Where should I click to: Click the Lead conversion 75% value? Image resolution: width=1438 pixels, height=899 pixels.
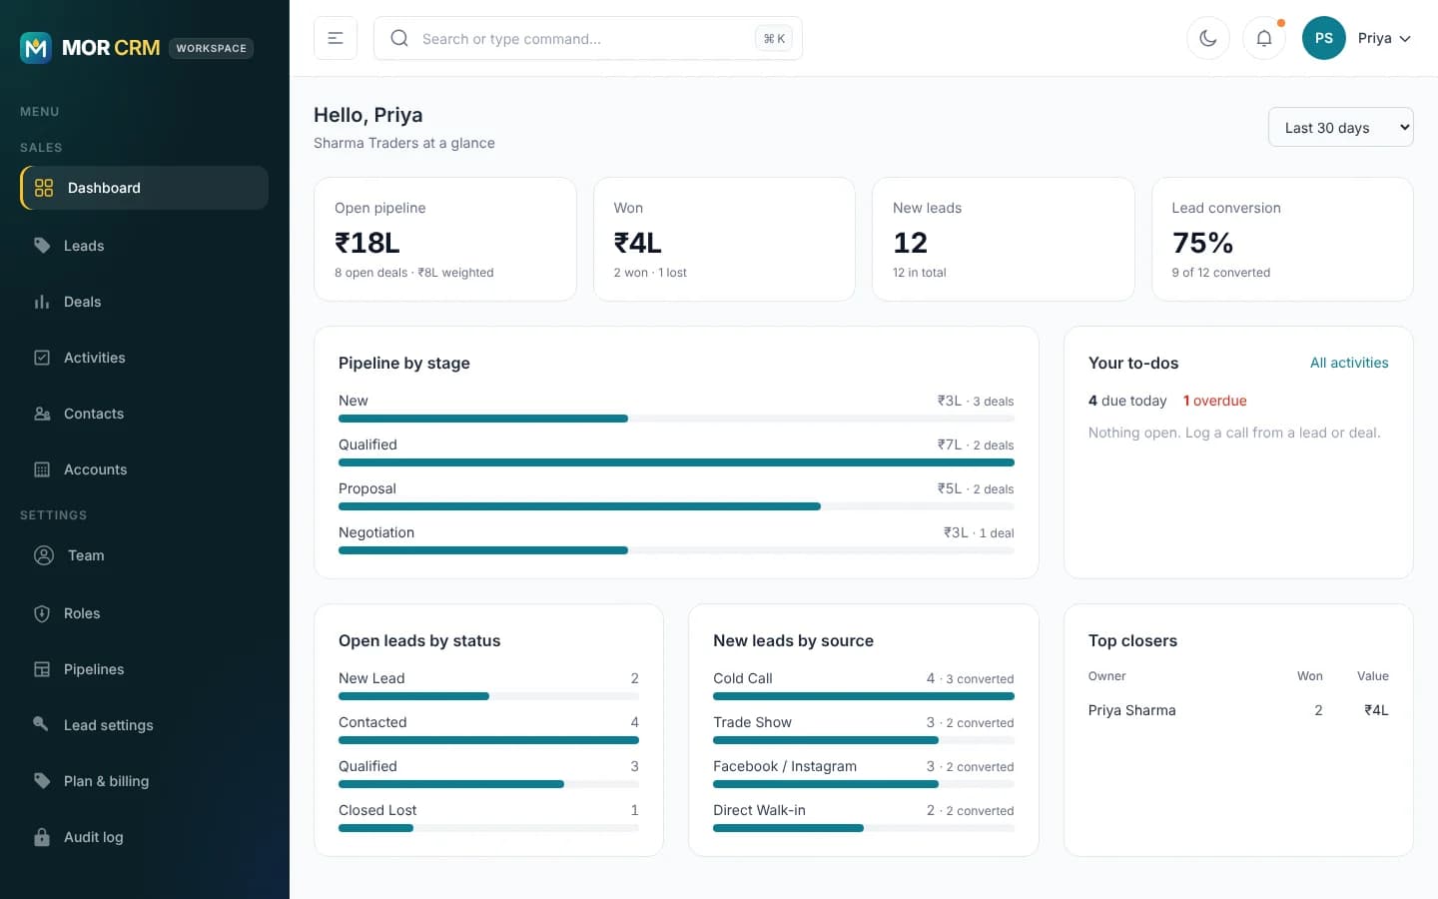1202,243
